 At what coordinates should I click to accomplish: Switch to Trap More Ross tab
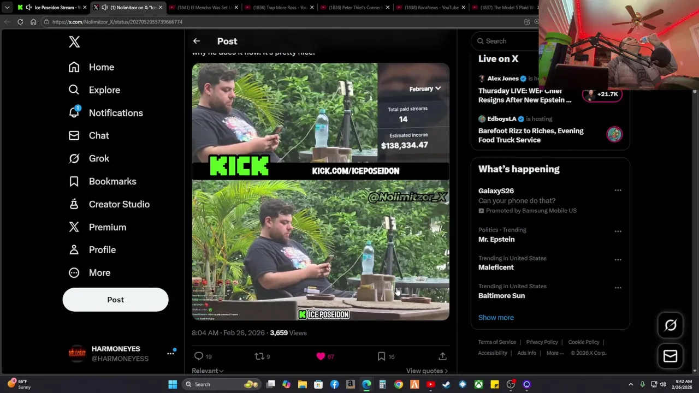coord(279,8)
